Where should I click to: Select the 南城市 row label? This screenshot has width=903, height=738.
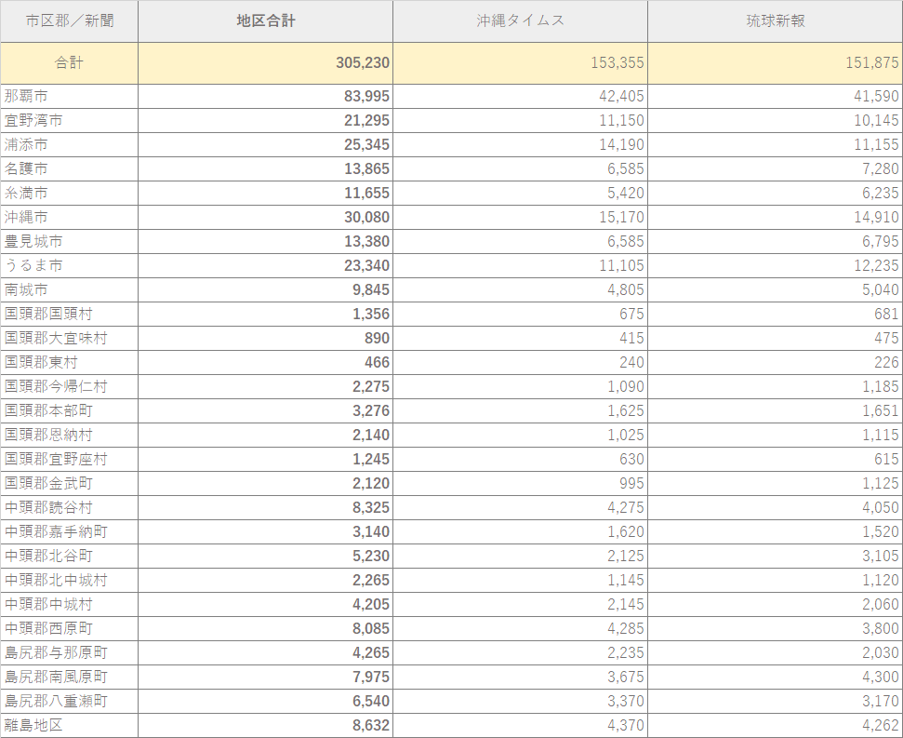coord(26,289)
